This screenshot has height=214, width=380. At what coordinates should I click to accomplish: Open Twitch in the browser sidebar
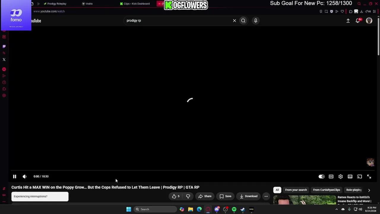[4, 46]
